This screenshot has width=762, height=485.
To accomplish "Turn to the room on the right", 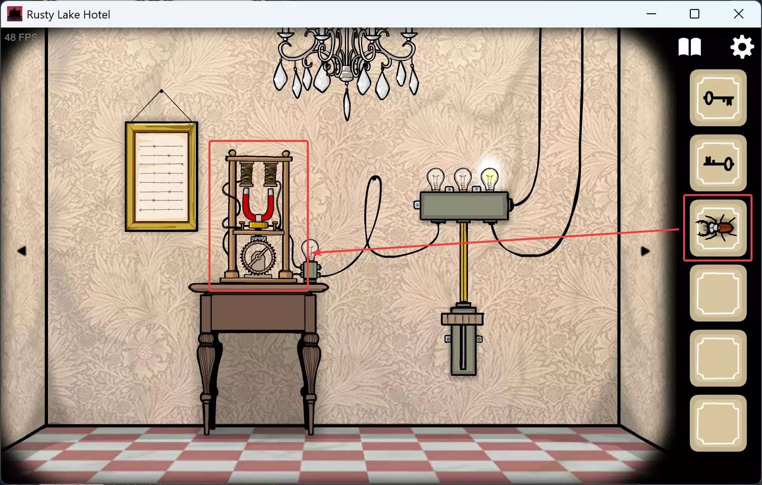I will pos(645,251).
